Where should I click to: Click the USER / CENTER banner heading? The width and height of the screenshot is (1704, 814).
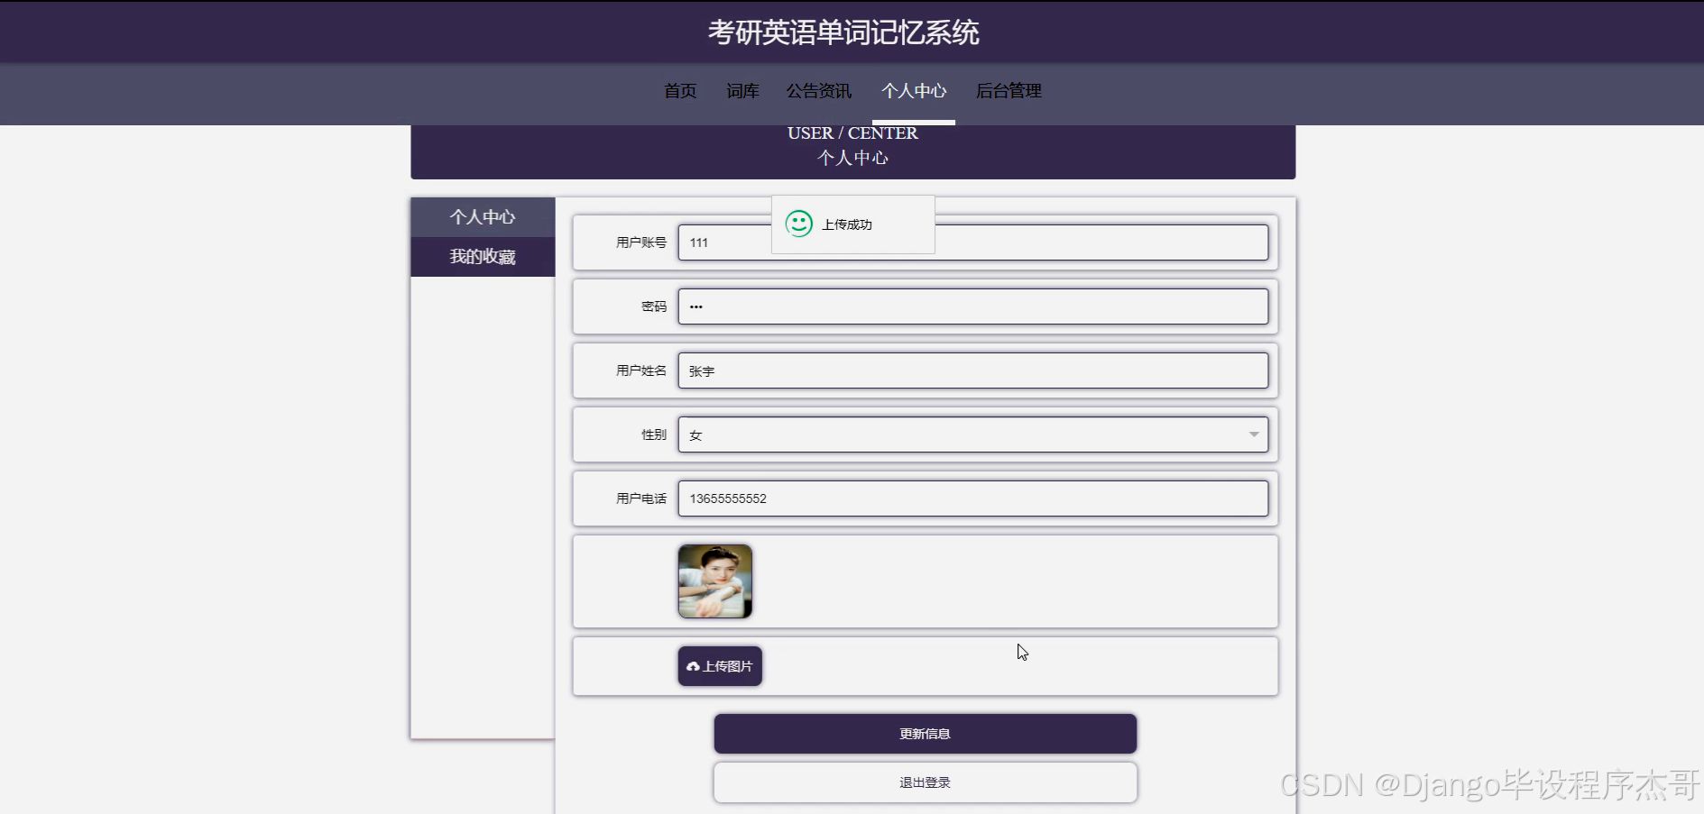click(x=852, y=133)
